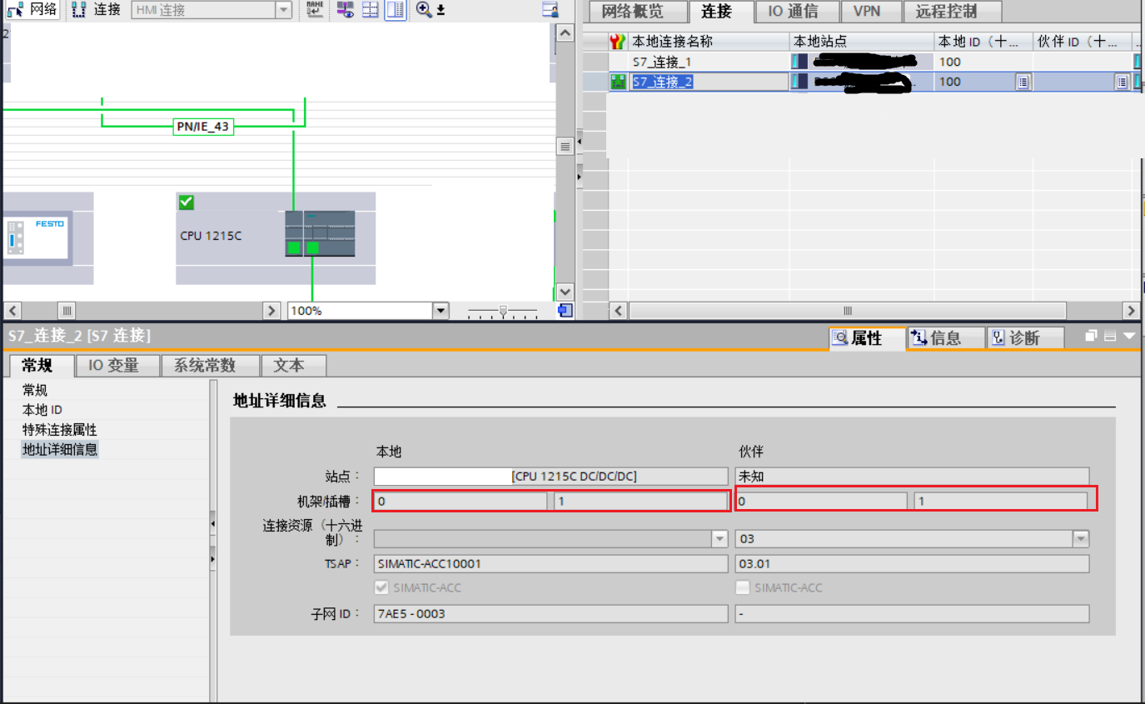Enable page break preview icon
This screenshot has height=704, width=1145.
click(x=370, y=11)
